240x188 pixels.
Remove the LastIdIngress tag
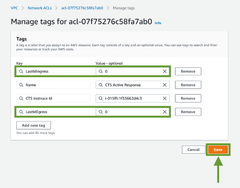tap(188, 71)
